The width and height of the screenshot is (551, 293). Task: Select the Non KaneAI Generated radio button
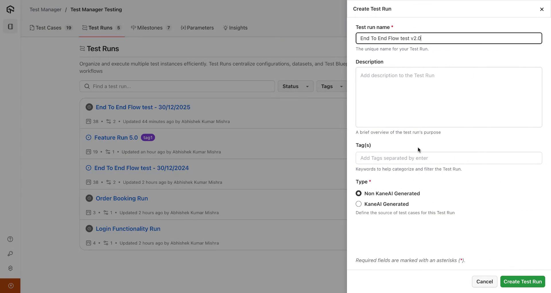tap(358, 194)
